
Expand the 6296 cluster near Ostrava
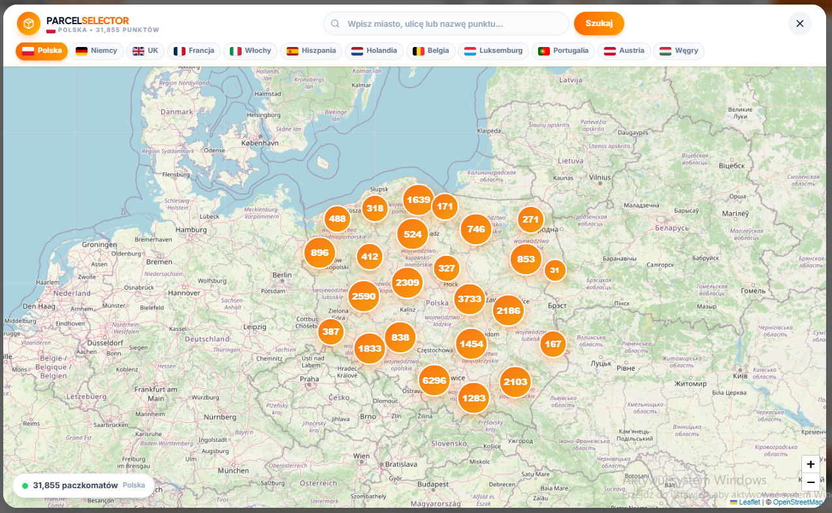[x=434, y=380]
